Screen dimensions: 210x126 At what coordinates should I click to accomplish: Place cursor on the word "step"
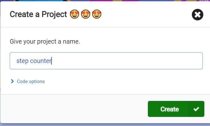(22, 61)
